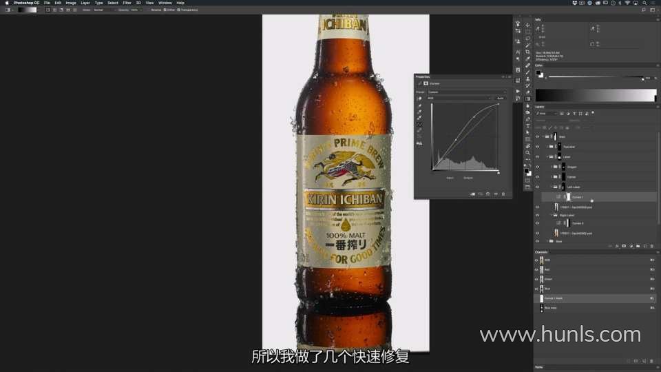Open the Edit menu

click(58, 3)
